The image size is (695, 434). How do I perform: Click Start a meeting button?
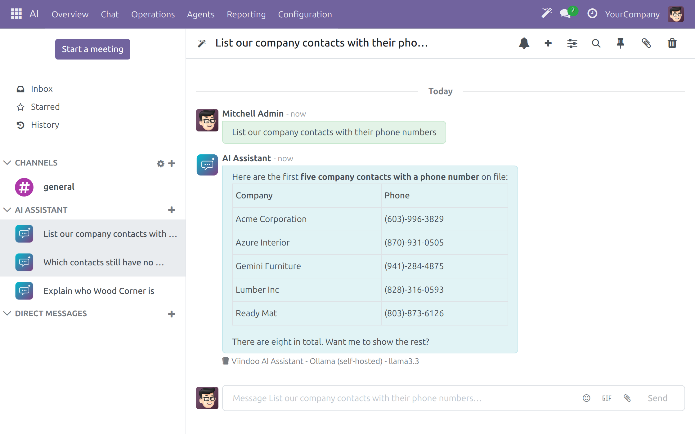93,49
